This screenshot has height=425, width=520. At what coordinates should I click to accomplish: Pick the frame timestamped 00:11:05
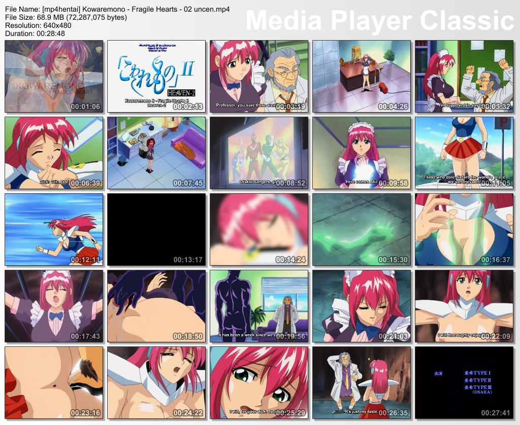[x=464, y=153]
